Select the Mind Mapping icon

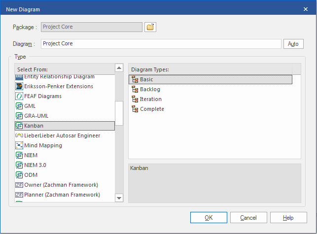pos(19,145)
